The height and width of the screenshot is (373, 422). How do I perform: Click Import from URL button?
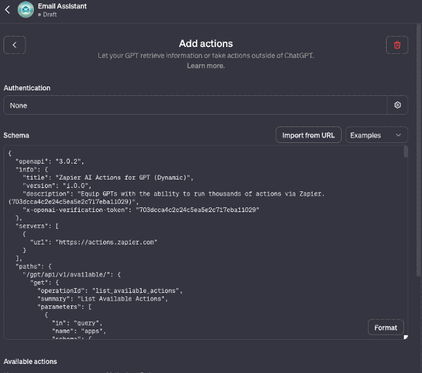coord(309,135)
